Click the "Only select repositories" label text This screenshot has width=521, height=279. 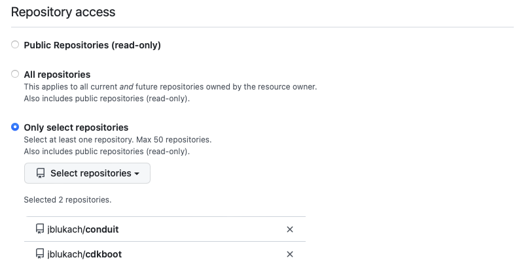pos(76,127)
